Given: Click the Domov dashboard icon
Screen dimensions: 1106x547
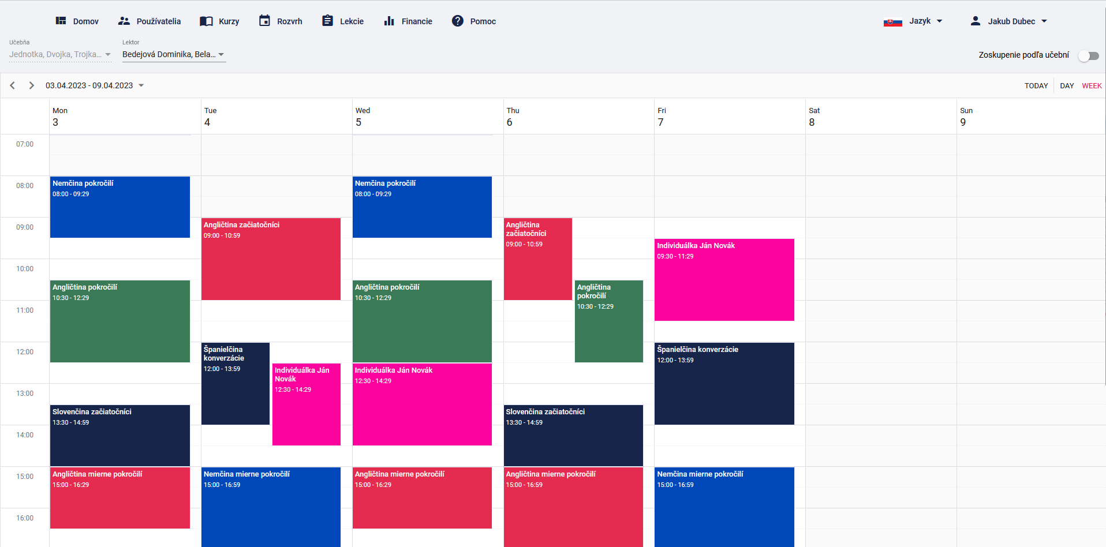Looking at the screenshot, I should [x=61, y=21].
